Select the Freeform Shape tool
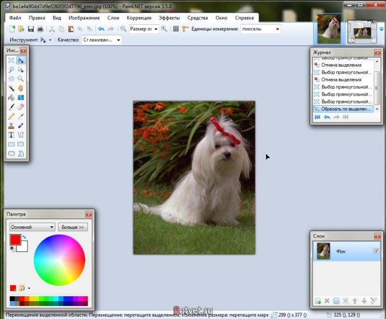The image size is (386, 319). [x=21, y=153]
